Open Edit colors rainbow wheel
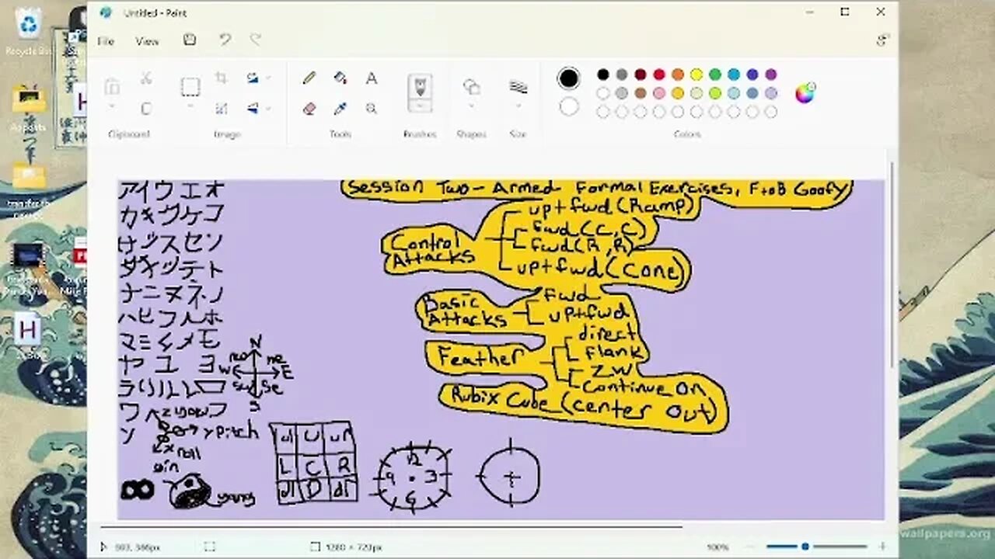 (805, 93)
